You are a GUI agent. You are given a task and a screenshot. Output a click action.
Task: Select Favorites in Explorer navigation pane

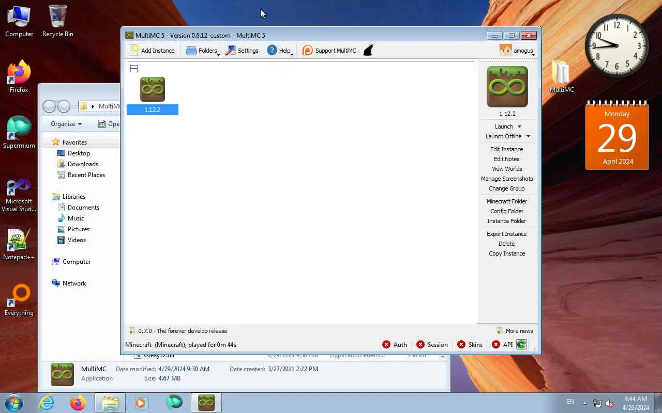(74, 142)
